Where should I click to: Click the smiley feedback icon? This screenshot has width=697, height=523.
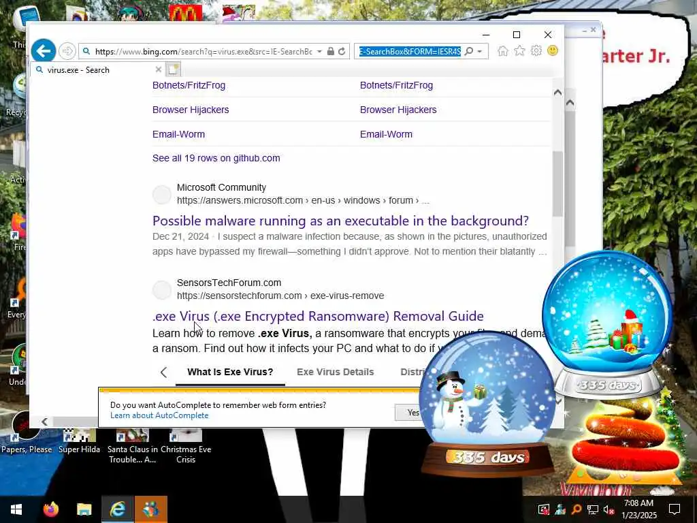pyautogui.click(x=553, y=50)
